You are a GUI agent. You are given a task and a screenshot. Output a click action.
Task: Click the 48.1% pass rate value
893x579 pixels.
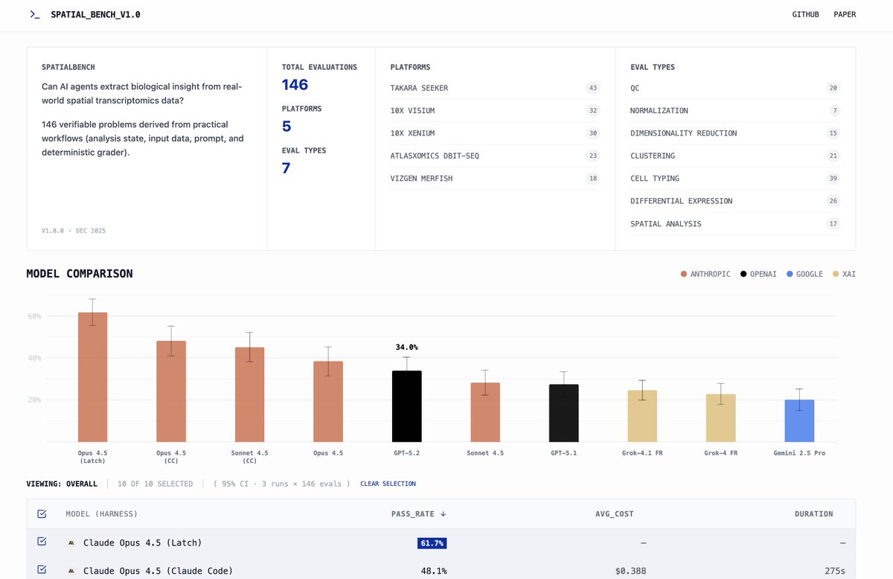point(434,571)
